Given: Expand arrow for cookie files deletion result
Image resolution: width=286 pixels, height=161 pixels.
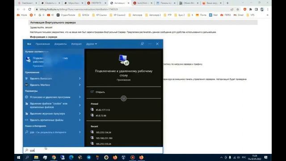Looking at the screenshot, I should [80, 105].
